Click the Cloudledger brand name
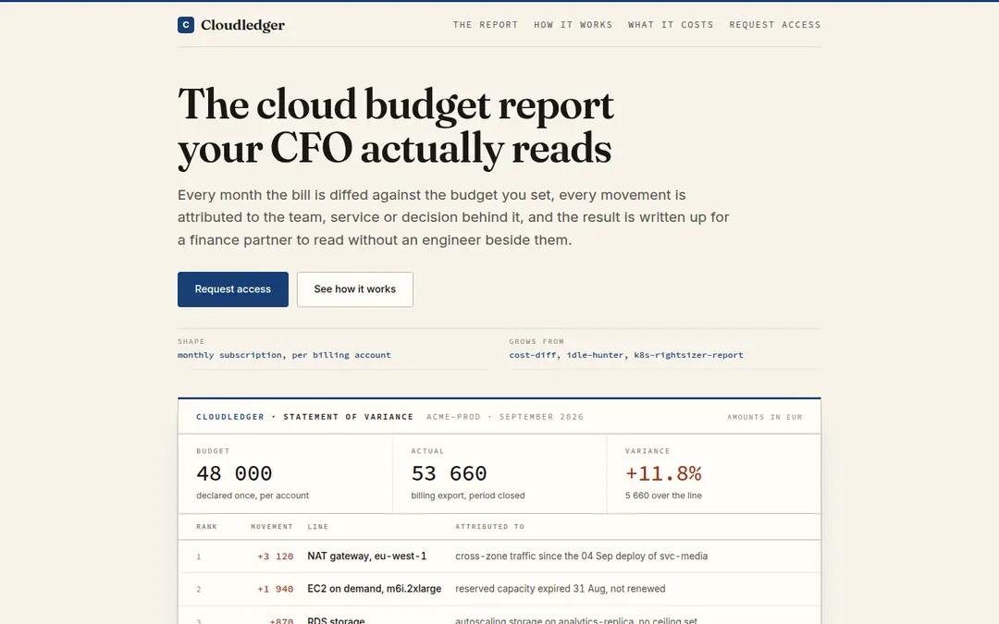999x624 pixels. pyautogui.click(x=242, y=25)
